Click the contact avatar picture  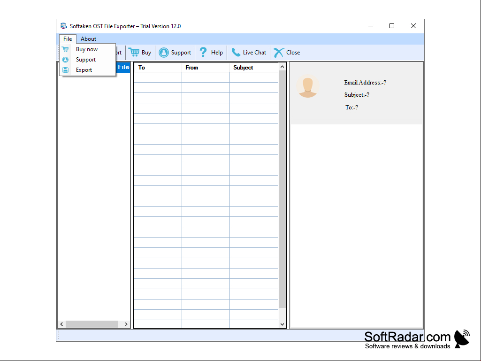[x=308, y=86]
